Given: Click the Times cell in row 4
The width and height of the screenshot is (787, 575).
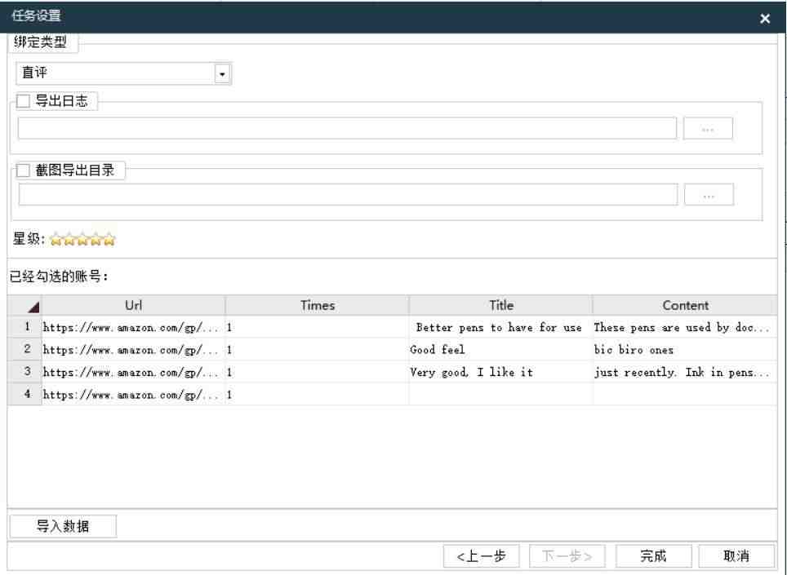Looking at the screenshot, I should [318, 395].
